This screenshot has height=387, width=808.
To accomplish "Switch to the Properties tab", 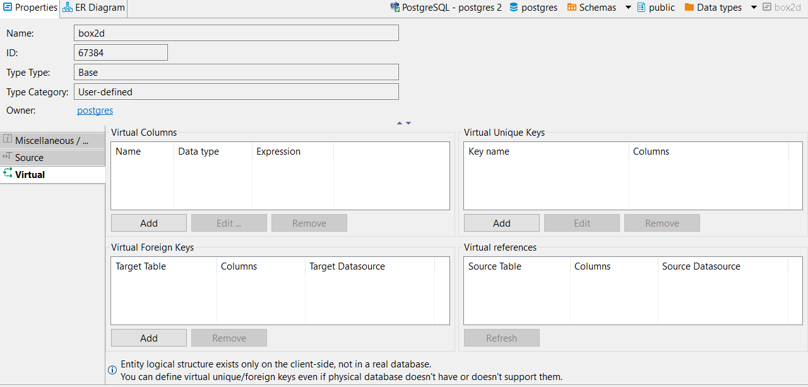I will [x=30, y=8].
